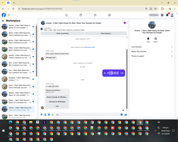Search in conversation with the magnifier icon
The image size is (178, 142).
point(156,39)
